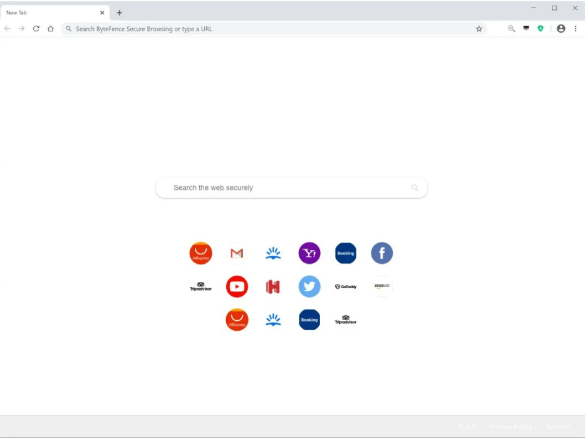Image resolution: width=585 pixels, height=438 pixels.
Task: Close the New Tab tab
Action: (x=102, y=13)
